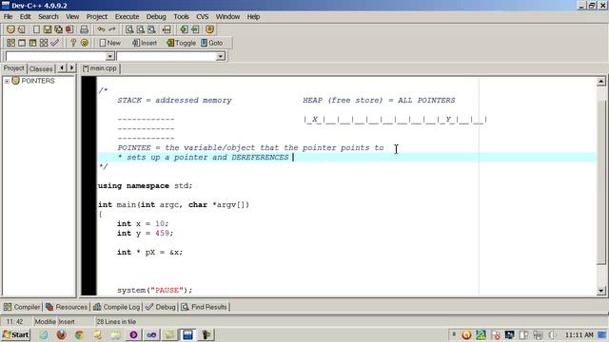Screen dimensions: 609x342
Task: Click the Add to Project green arrow icon
Action: click(184, 29)
